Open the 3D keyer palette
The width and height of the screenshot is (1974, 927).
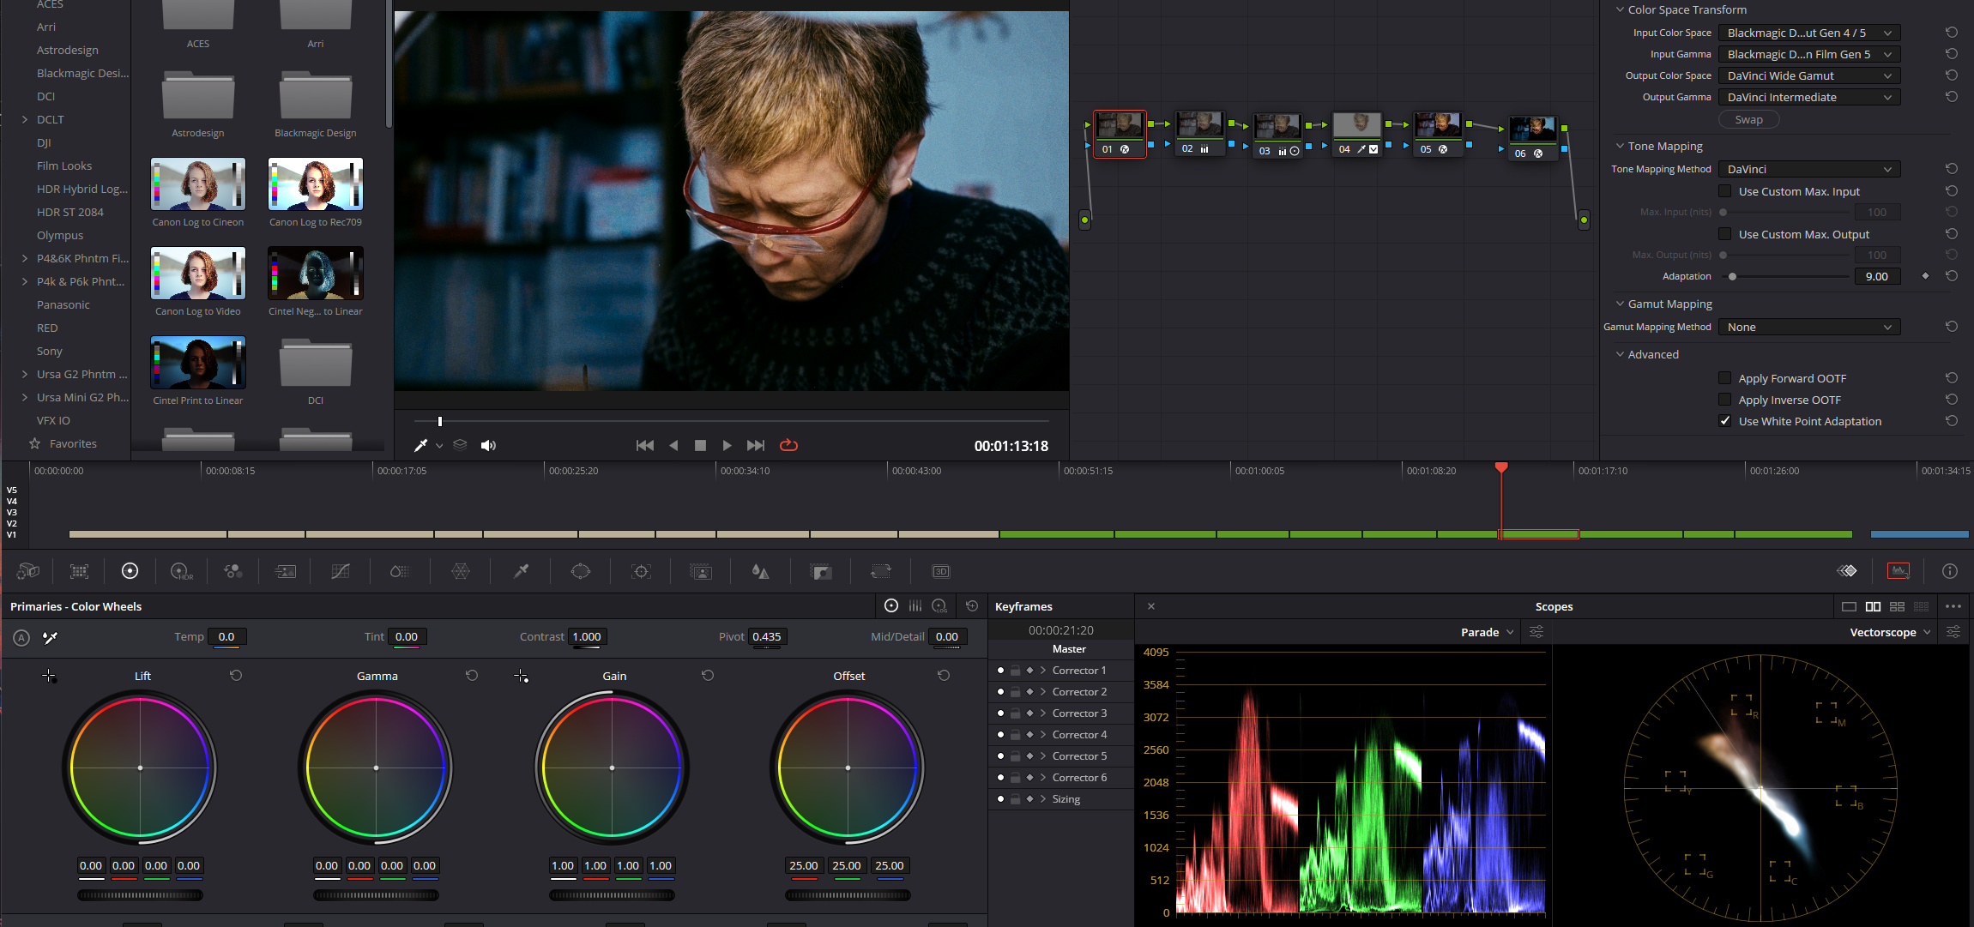coord(940,571)
